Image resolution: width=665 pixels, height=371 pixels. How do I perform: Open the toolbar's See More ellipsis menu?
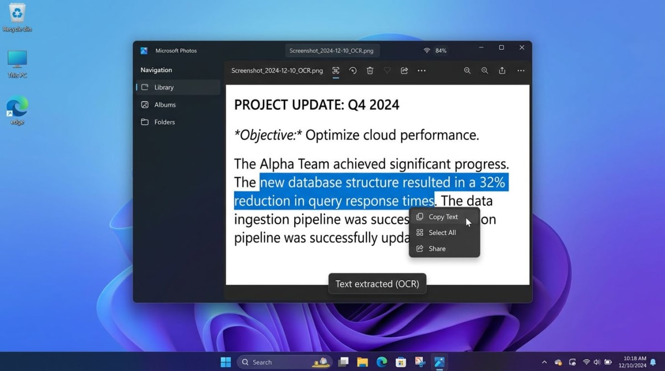[422, 70]
